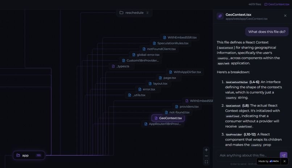Viewport: 292px width, 168px height.
Task: Click the notFoundClient.tsx file icon
Action: coord(144,49)
